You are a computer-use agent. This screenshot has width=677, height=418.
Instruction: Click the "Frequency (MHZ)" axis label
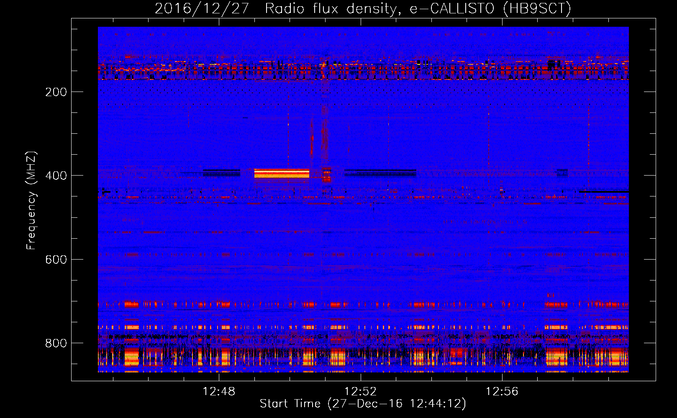point(31,200)
